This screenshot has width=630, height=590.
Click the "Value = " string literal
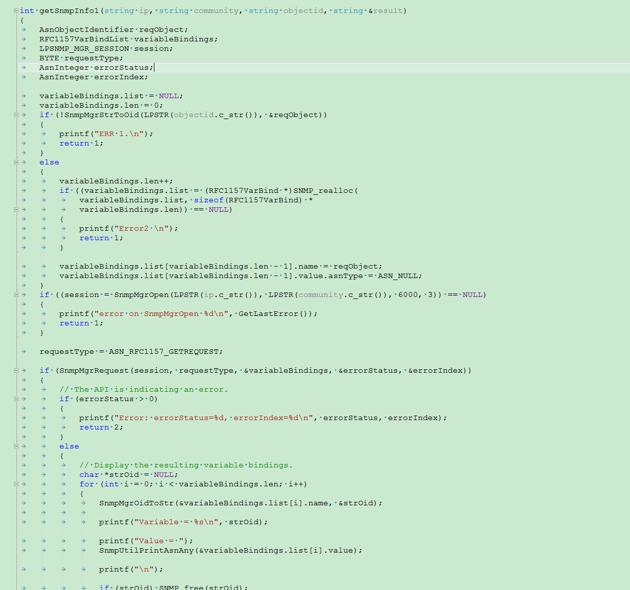click(x=159, y=541)
